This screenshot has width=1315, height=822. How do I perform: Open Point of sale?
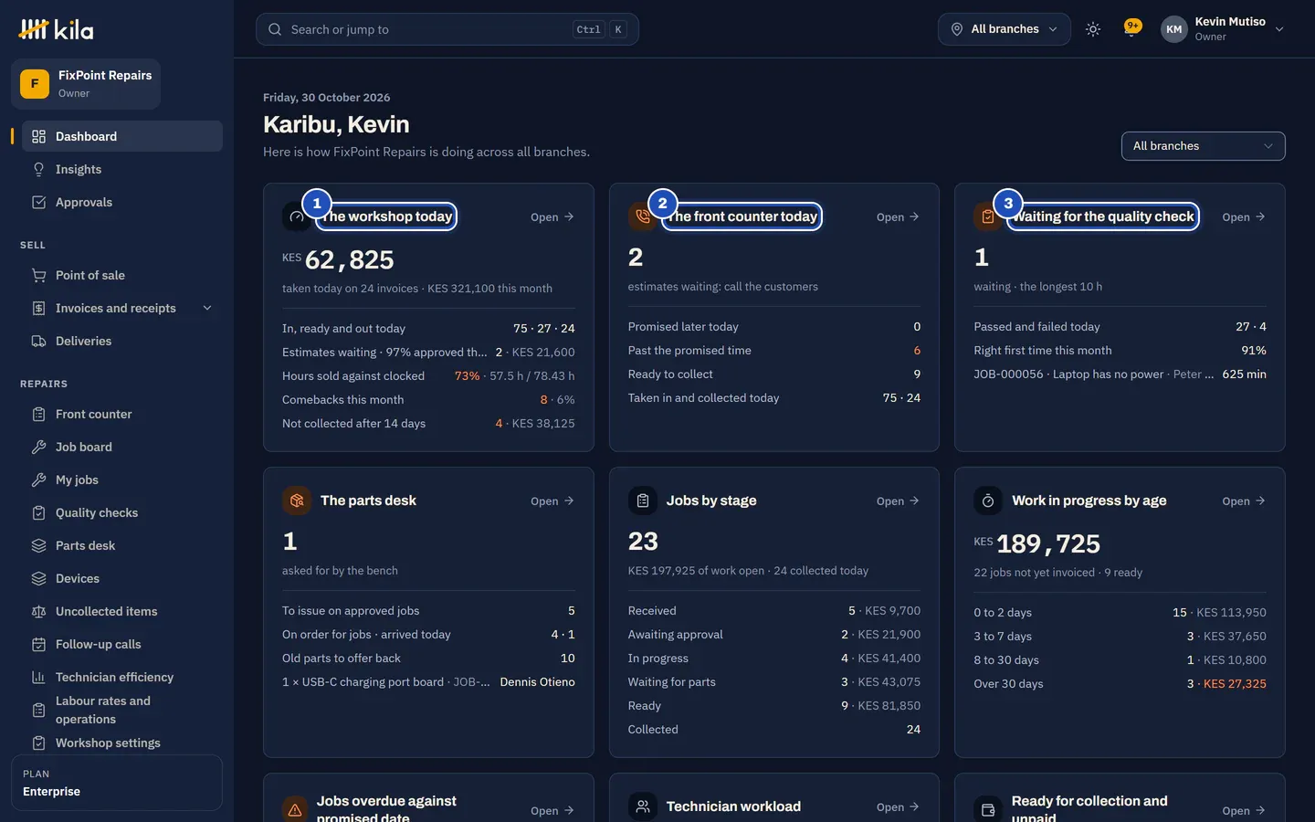pos(122,275)
